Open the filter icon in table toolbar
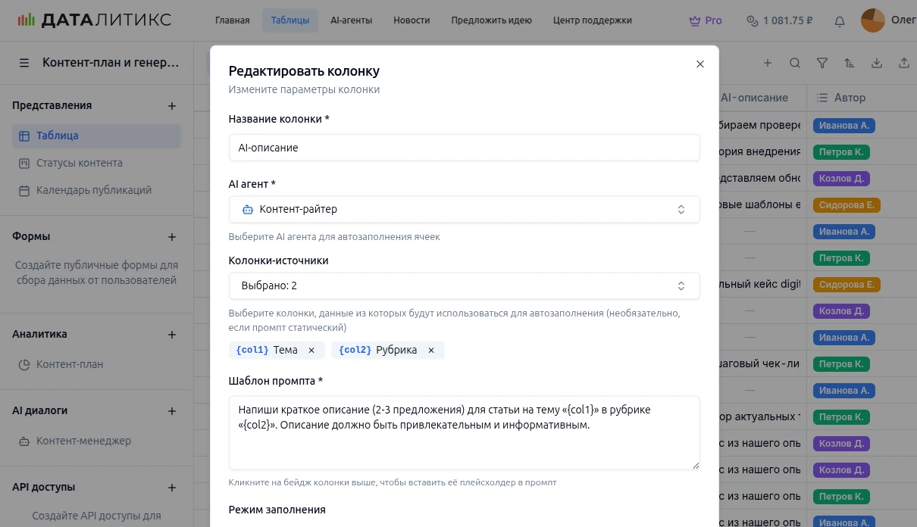Viewport: 917px width, 527px height. coord(822,64)
